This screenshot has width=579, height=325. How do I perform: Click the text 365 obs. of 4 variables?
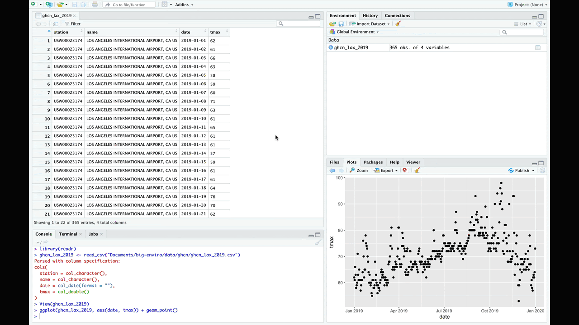pos(419,47)
